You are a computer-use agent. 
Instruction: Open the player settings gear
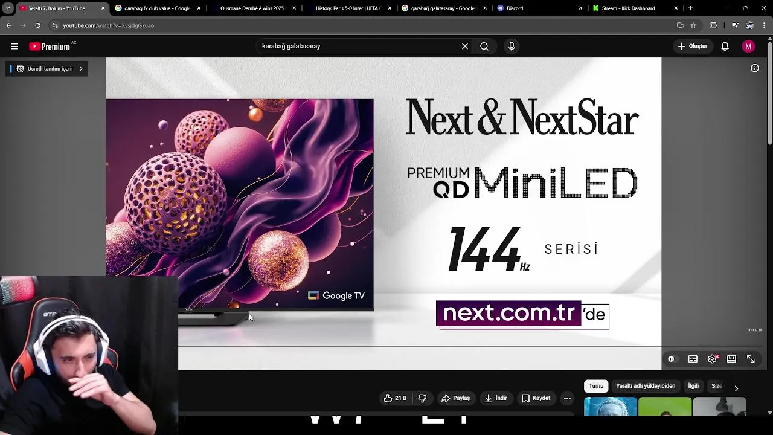point(713,359)
